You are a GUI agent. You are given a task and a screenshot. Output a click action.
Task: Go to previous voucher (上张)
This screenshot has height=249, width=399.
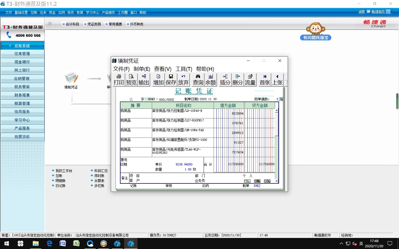click(x=277, y=80)
